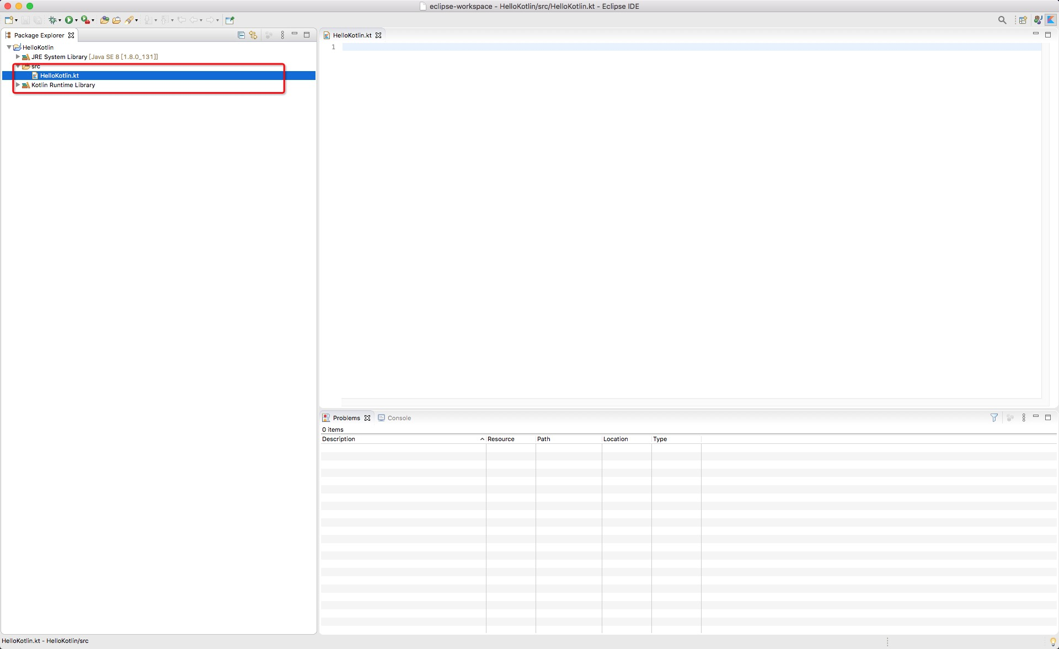Toggle Link with Editor in Package Explorer
This screenshot has width=1059, height=649.
(x=253, y=35)
